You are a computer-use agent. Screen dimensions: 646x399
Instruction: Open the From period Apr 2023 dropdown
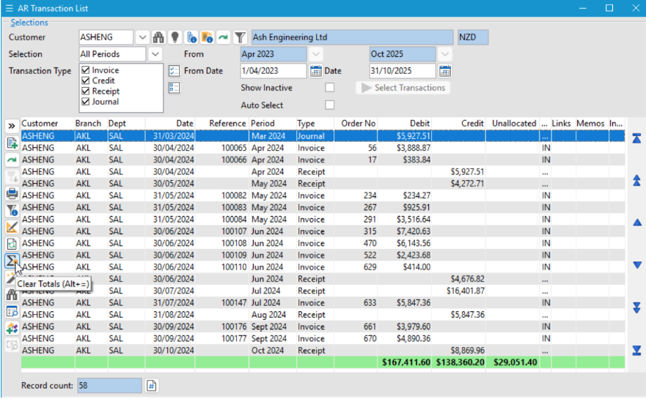315,54
